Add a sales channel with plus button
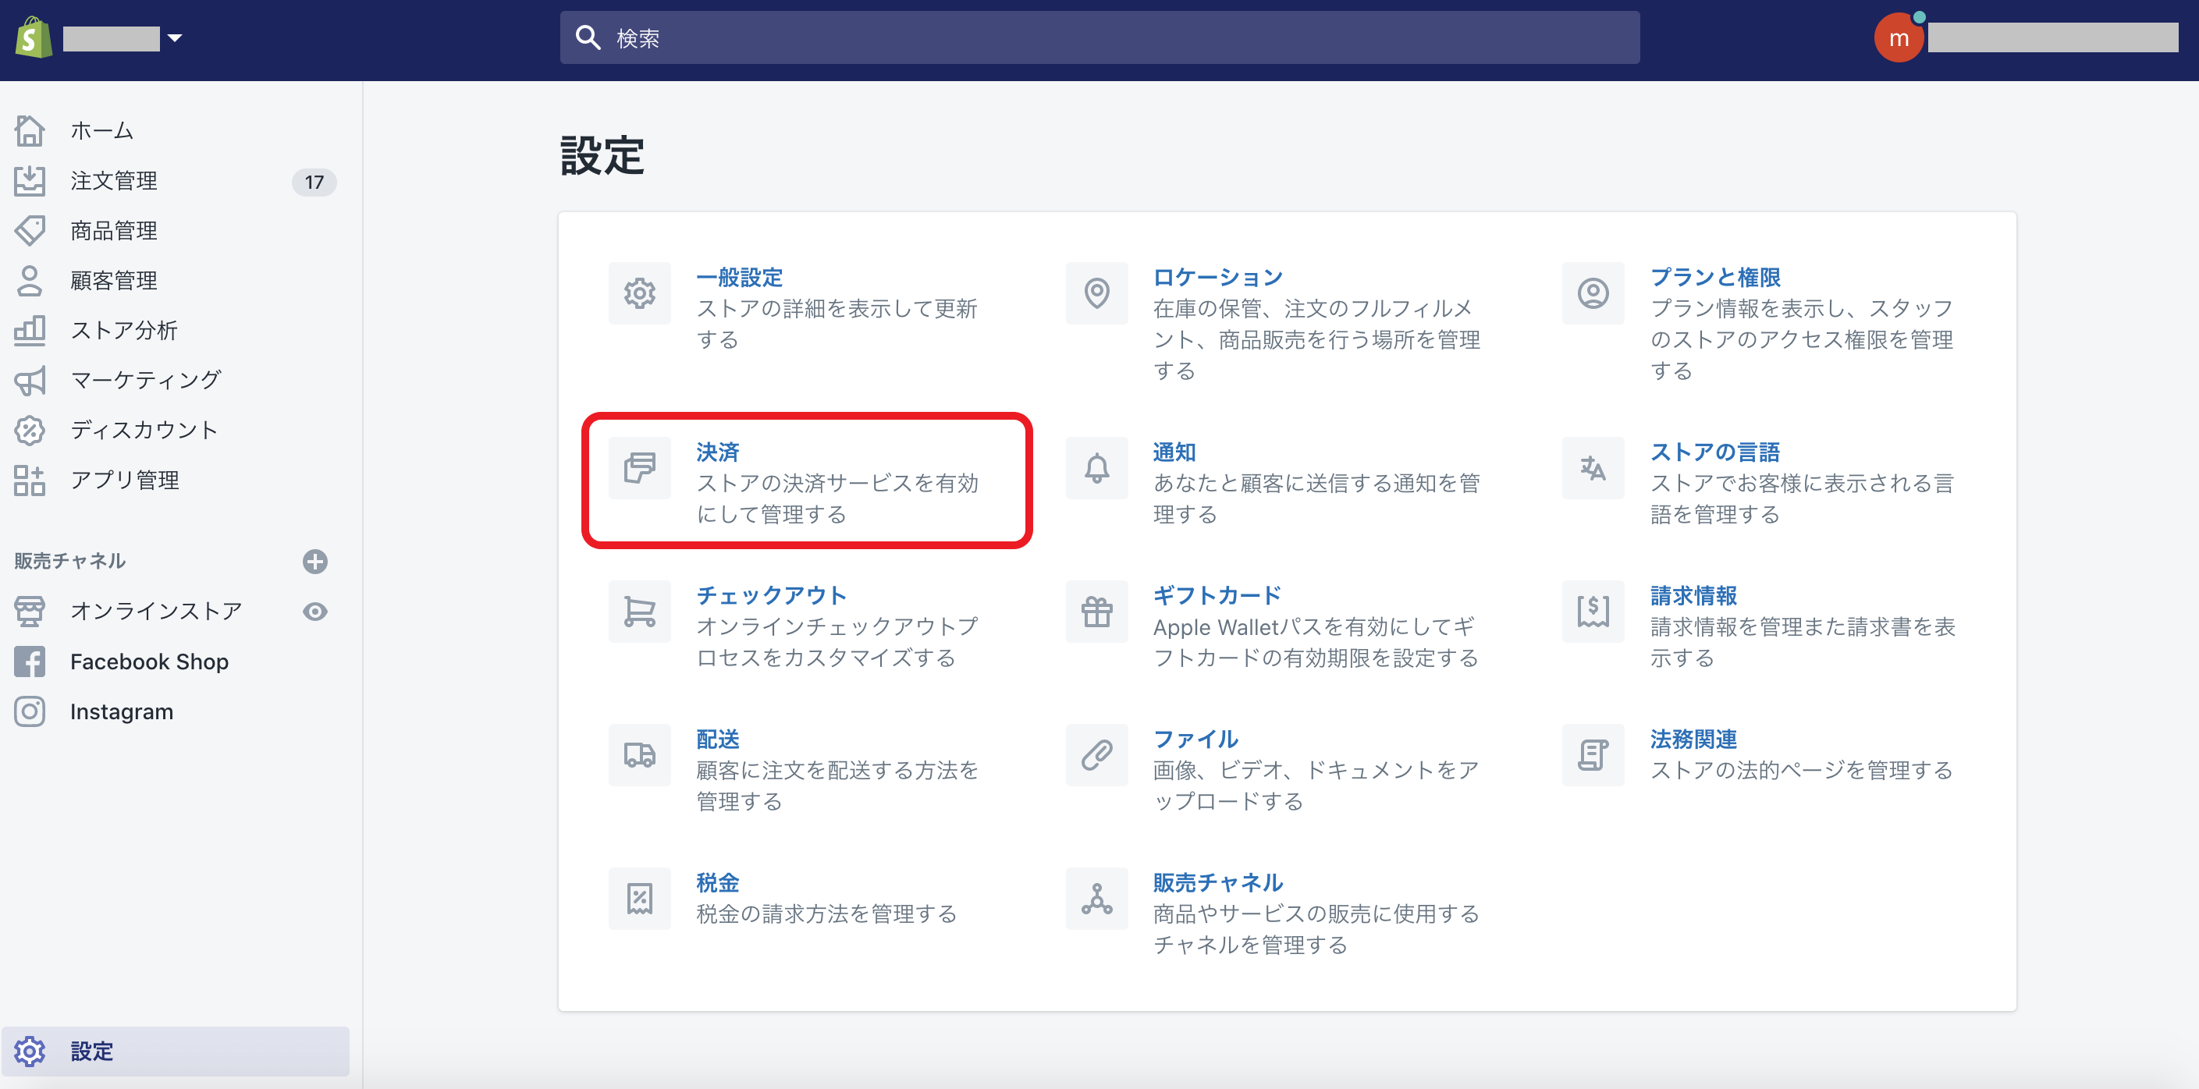This screenshot has height=1089, width=2199. pos(315,561)
